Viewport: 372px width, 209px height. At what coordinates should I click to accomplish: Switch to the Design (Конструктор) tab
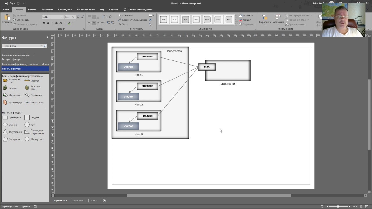tap(65, 10)
